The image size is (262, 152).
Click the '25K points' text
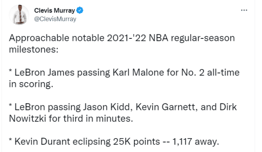pos(137,142)
